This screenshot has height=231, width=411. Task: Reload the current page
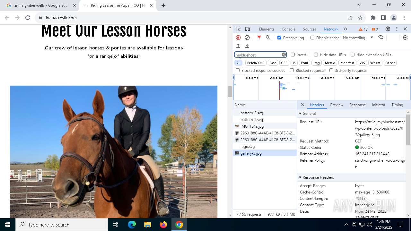28,18
